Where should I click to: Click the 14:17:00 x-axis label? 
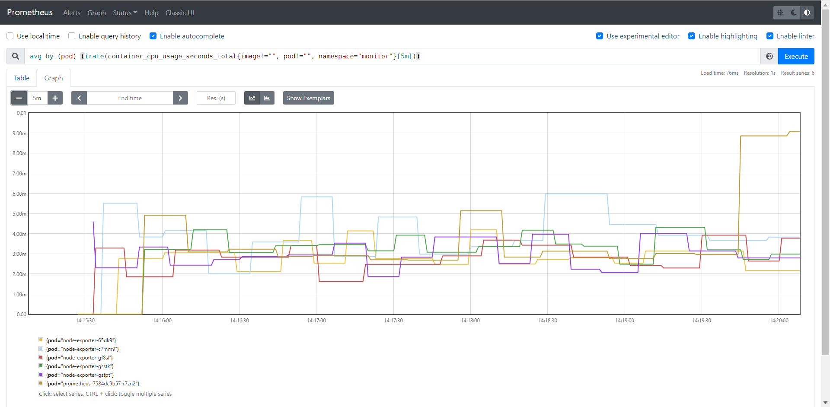click(x=316, y=321)
